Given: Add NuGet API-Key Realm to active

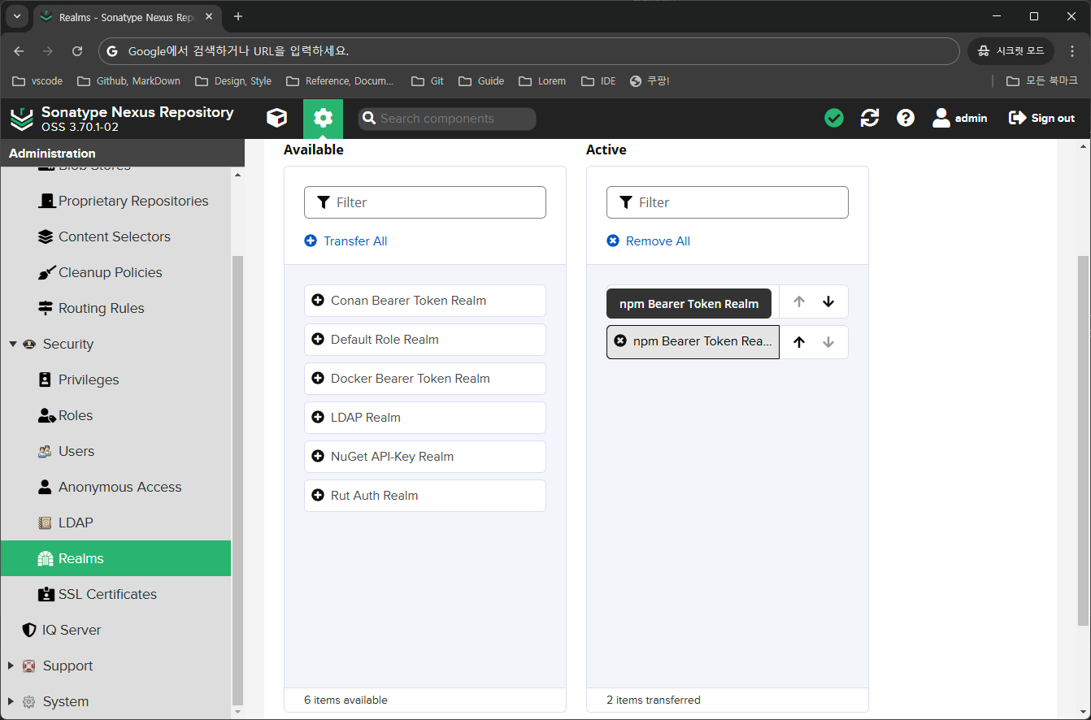Looking at the screenshot, I should point(425,457).
